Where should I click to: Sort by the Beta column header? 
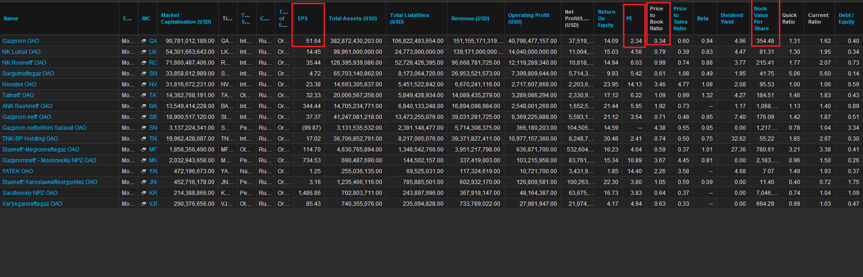[703, 19]
